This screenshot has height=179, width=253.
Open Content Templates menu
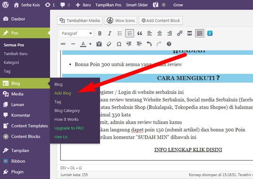click(25, 126)
